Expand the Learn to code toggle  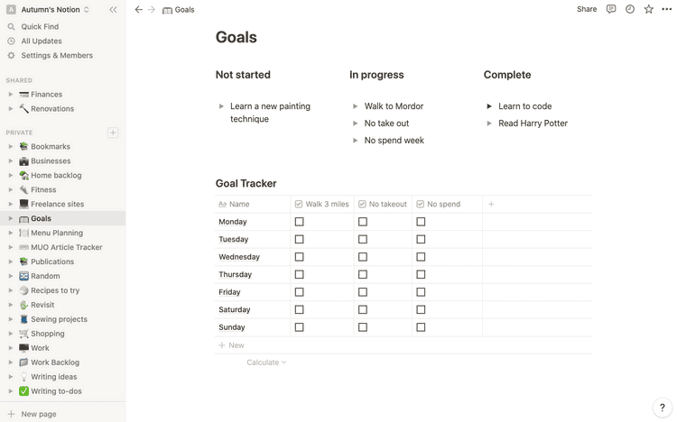tap(489, 106)
